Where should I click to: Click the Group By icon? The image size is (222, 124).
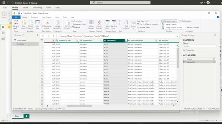[x=133, y=22]
